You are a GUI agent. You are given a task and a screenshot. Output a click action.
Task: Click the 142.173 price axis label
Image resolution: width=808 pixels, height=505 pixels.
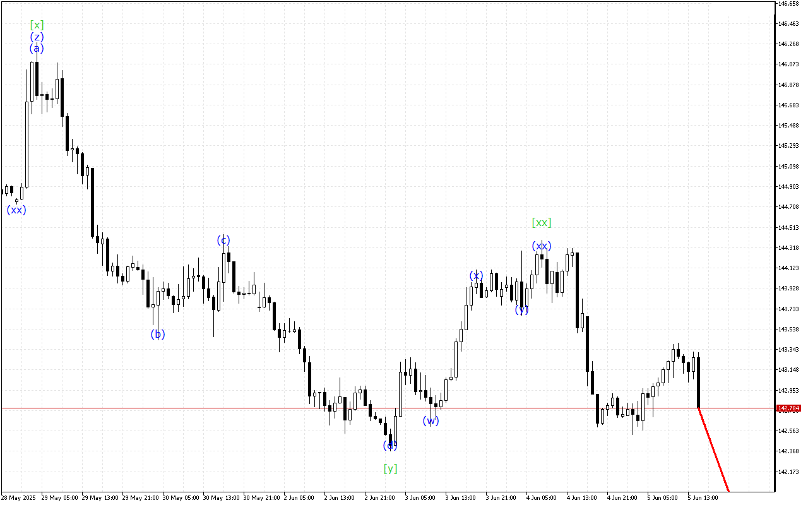tap(788, 472)
